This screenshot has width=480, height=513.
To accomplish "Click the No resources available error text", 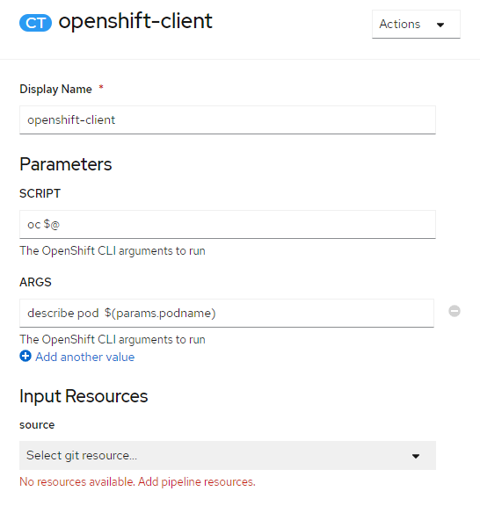I will [137, 482].
